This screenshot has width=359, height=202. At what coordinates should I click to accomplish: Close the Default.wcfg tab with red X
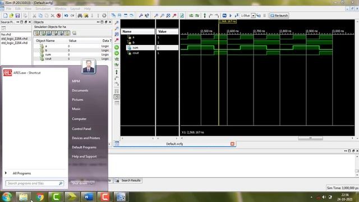click(232, 144)
